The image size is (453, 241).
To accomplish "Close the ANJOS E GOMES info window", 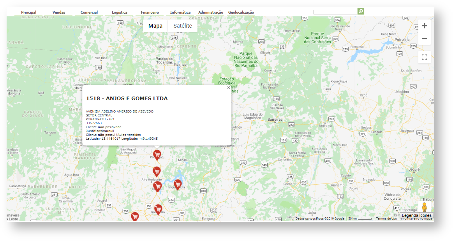I will [x=229, y=88].
